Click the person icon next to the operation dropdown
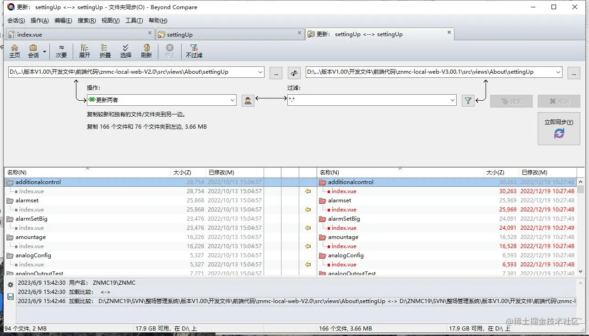Screen dimensions: 589x336 (248, 100)
